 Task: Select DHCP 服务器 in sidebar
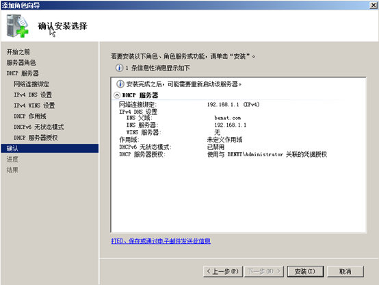23,73
